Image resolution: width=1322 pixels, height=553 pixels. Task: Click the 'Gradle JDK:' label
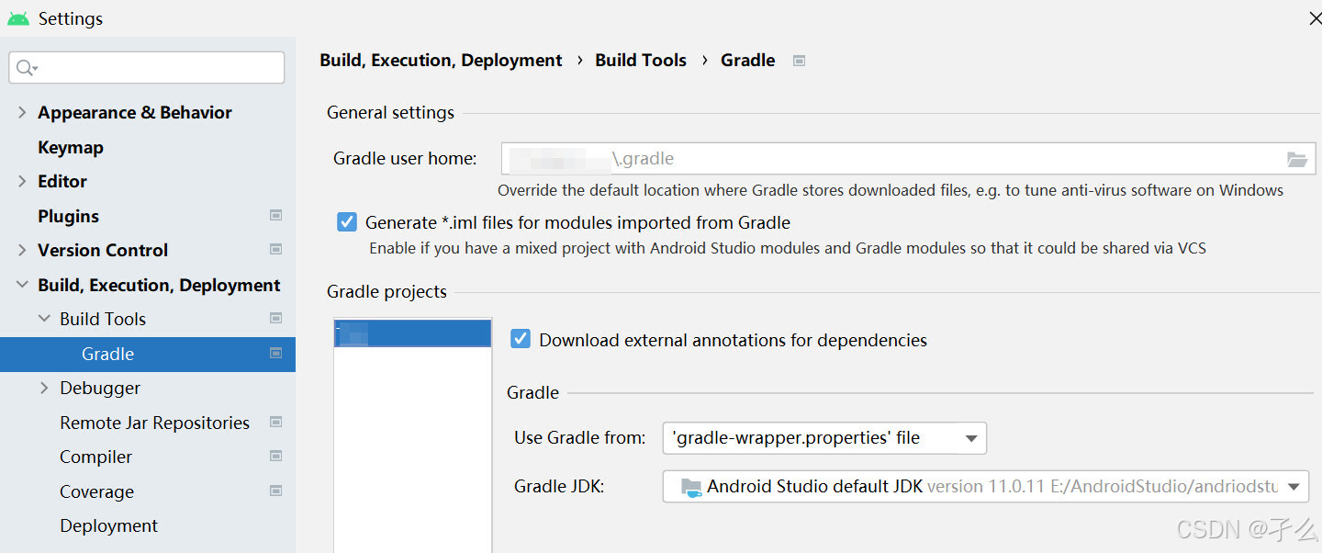(x=559, y=486)
